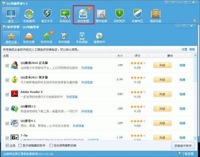Click the 下载管理 download arrow icon

180,154
